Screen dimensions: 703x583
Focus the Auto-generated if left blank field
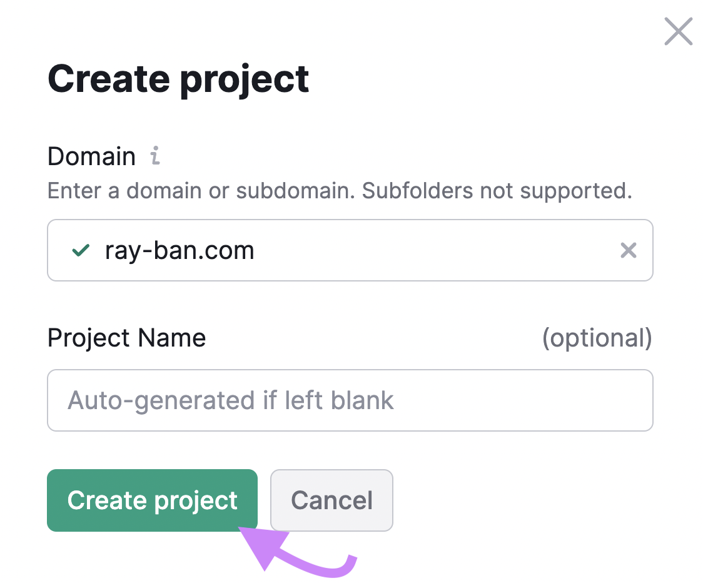click(350, 400)
